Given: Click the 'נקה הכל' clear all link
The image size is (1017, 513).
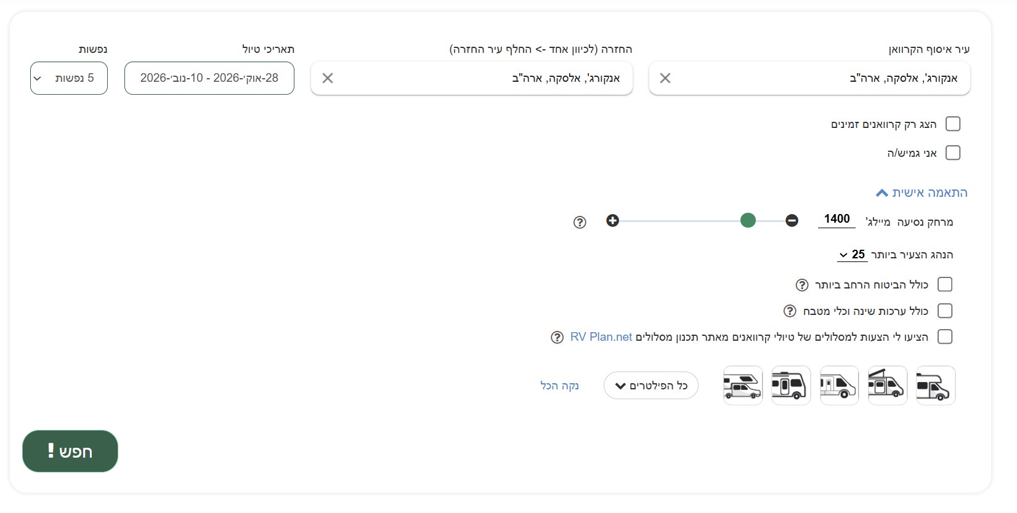Looking at the screenshot, I should (559, 386).
